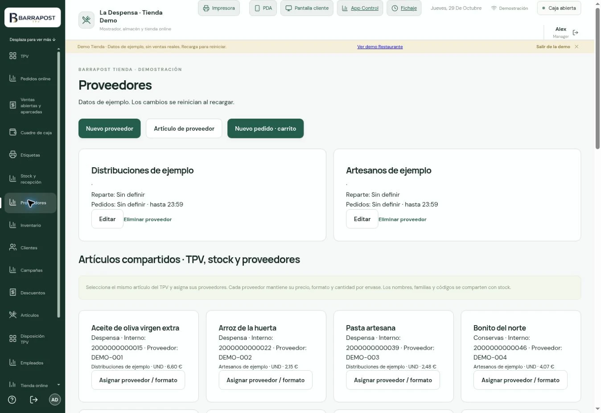Open Pantalla cliente from top bar
This screenshot has width=601, height=413.
coord(307,8)
